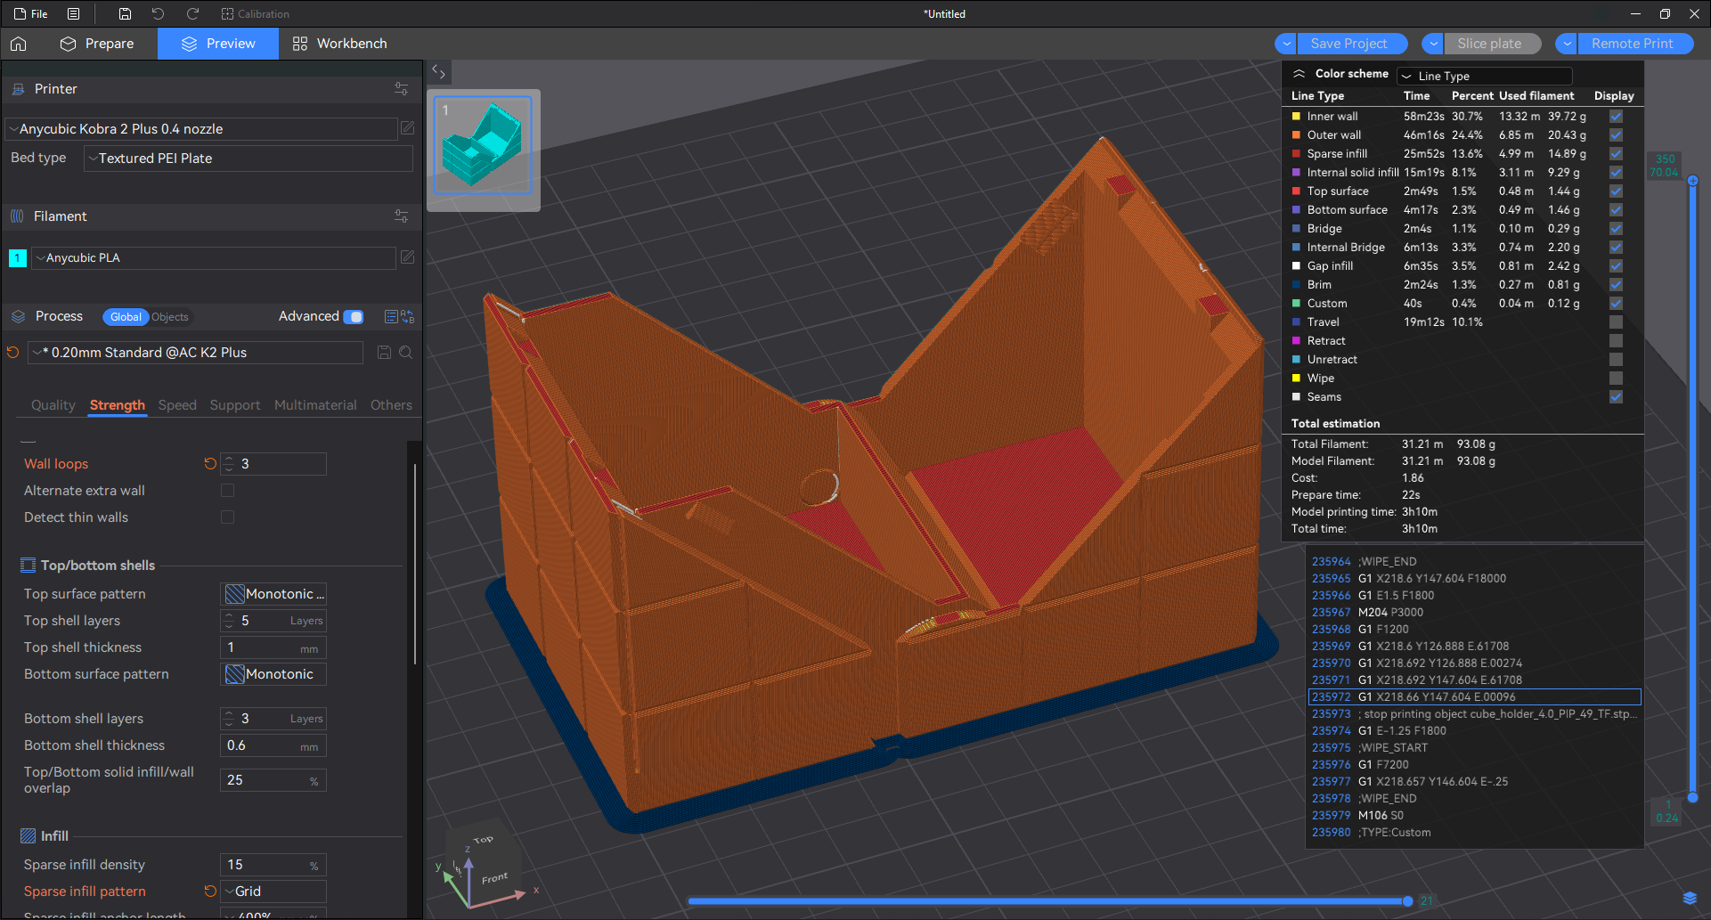Adjust the vertical layer slider top handle
The height and width of the screenshot is (920, 1711).
point(1692,181)
